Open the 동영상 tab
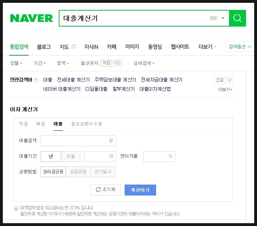 click(x=155, y=47)
